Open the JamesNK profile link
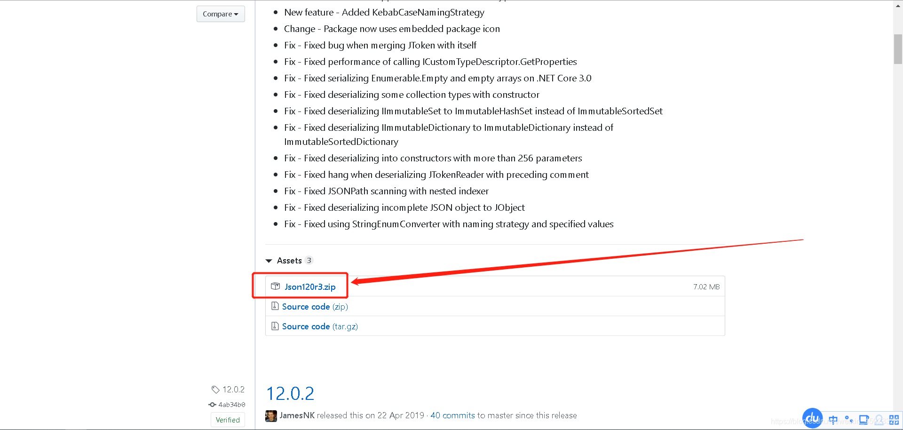Image resolution: width=903 pixels, height=430 pixels. point(297,415)
